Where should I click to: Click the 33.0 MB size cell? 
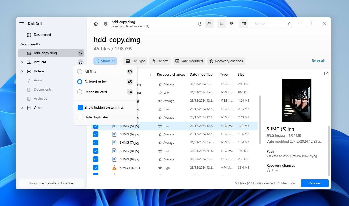tap(244, 168)
